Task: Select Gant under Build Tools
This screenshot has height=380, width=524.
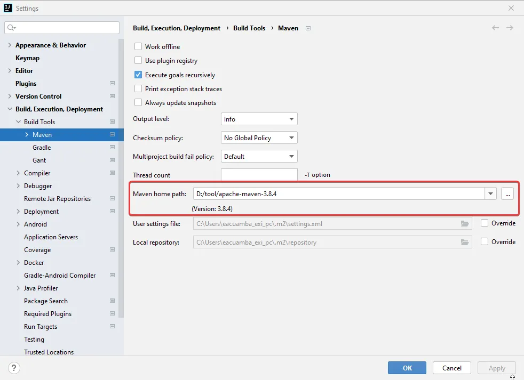Action: [x=39, y=160]
